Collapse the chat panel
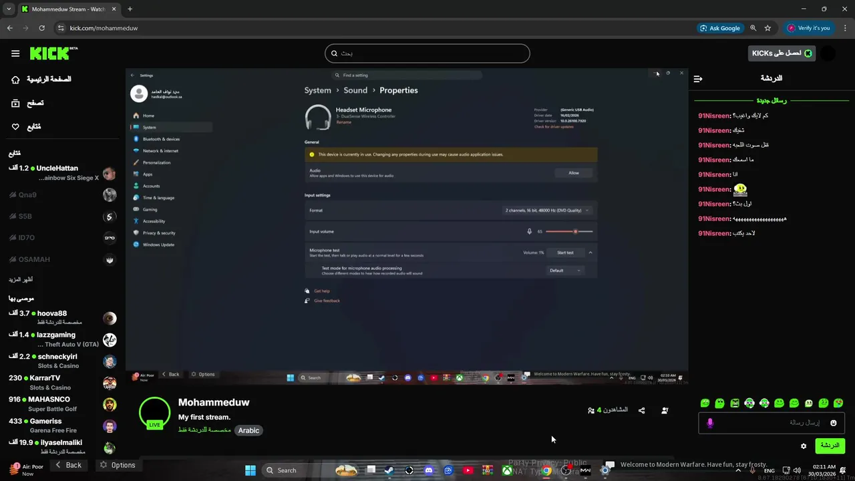This screenshot has height=481, width=855. (x=698, y=79)
